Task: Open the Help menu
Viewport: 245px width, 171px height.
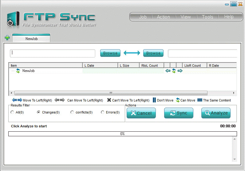Action: tap(229, 17)
